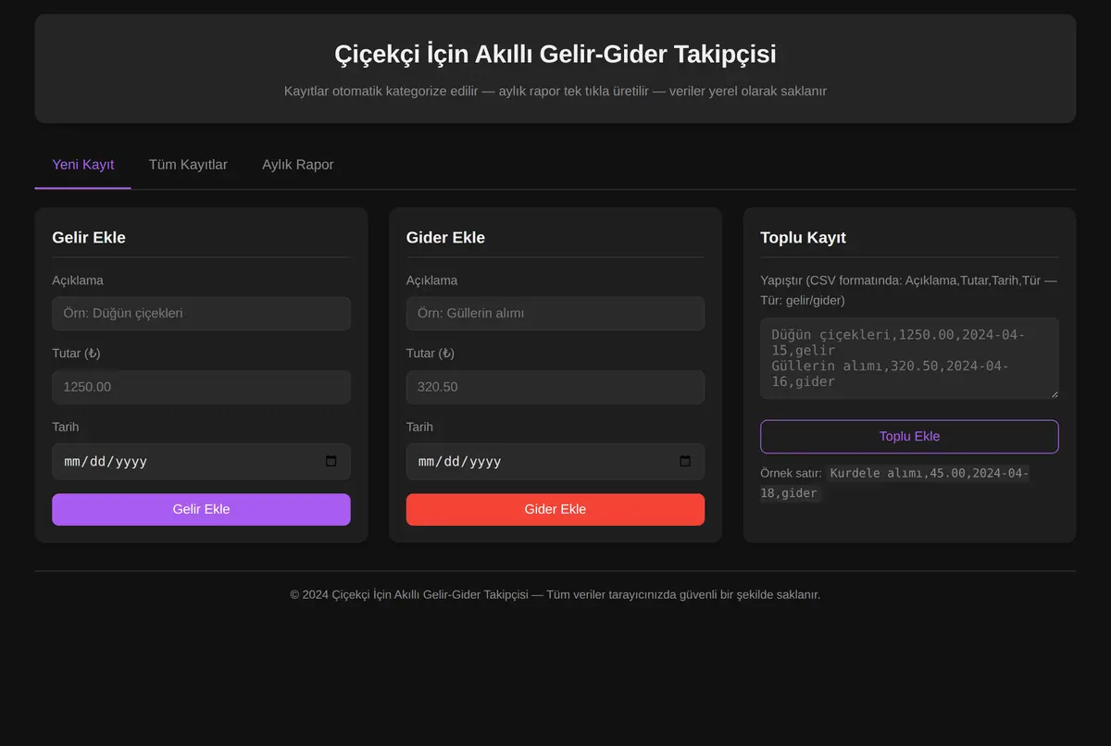Click the 'Açıklama' label in Gider Ekle

click(431, 280)
